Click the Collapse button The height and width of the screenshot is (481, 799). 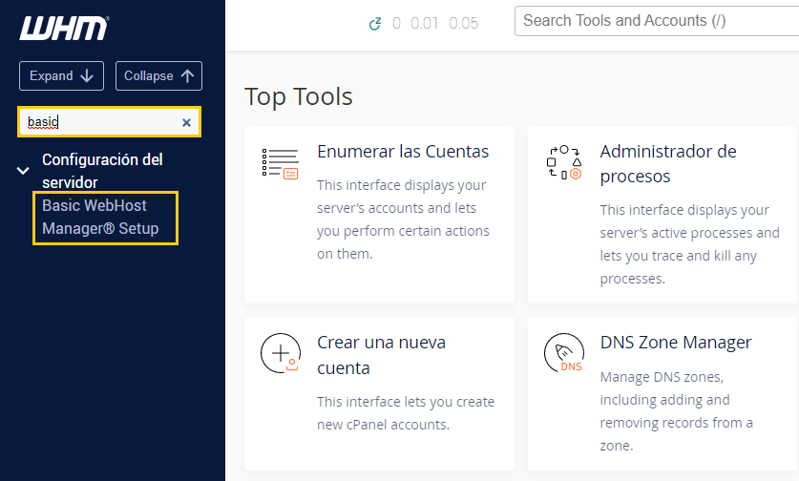pyautogui.click(x=159, y=76)
